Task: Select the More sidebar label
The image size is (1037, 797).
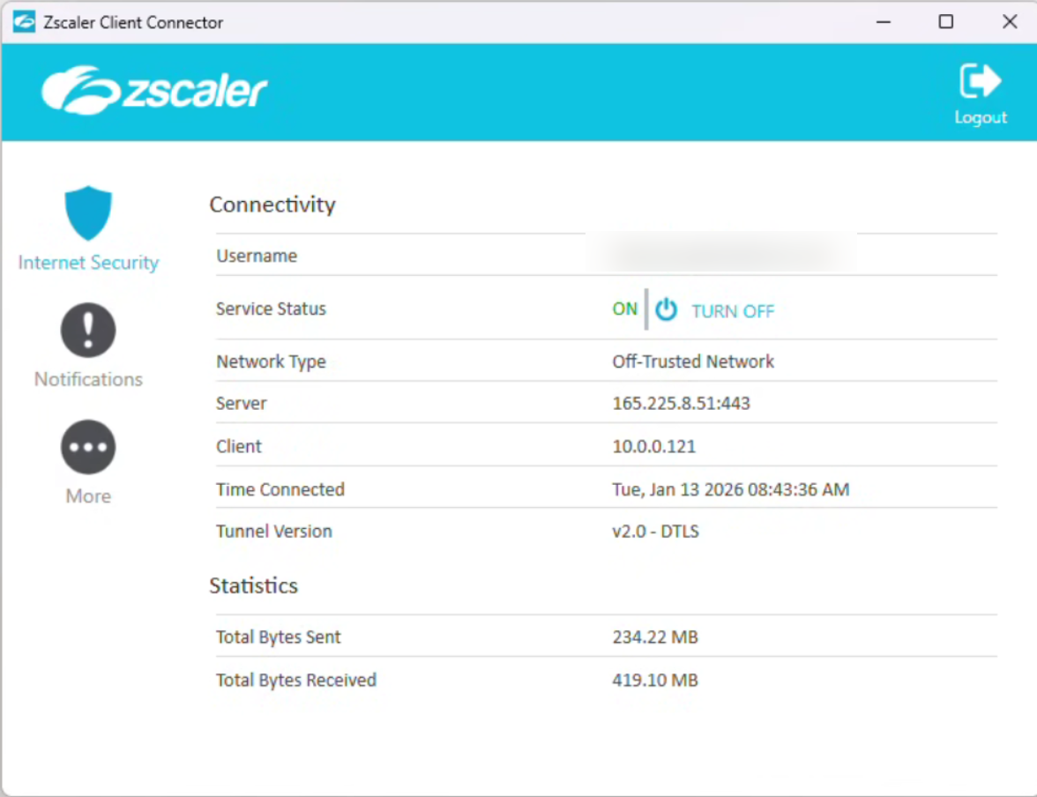Action: 88,496
